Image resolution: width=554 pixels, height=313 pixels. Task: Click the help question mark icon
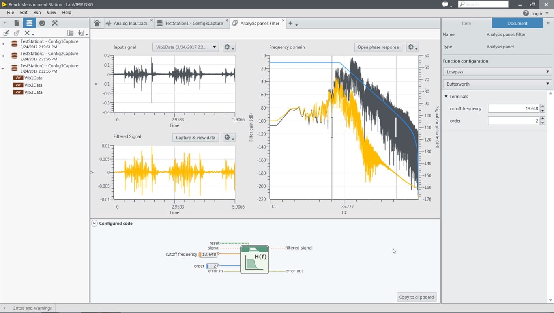click(x=526, y=13)
